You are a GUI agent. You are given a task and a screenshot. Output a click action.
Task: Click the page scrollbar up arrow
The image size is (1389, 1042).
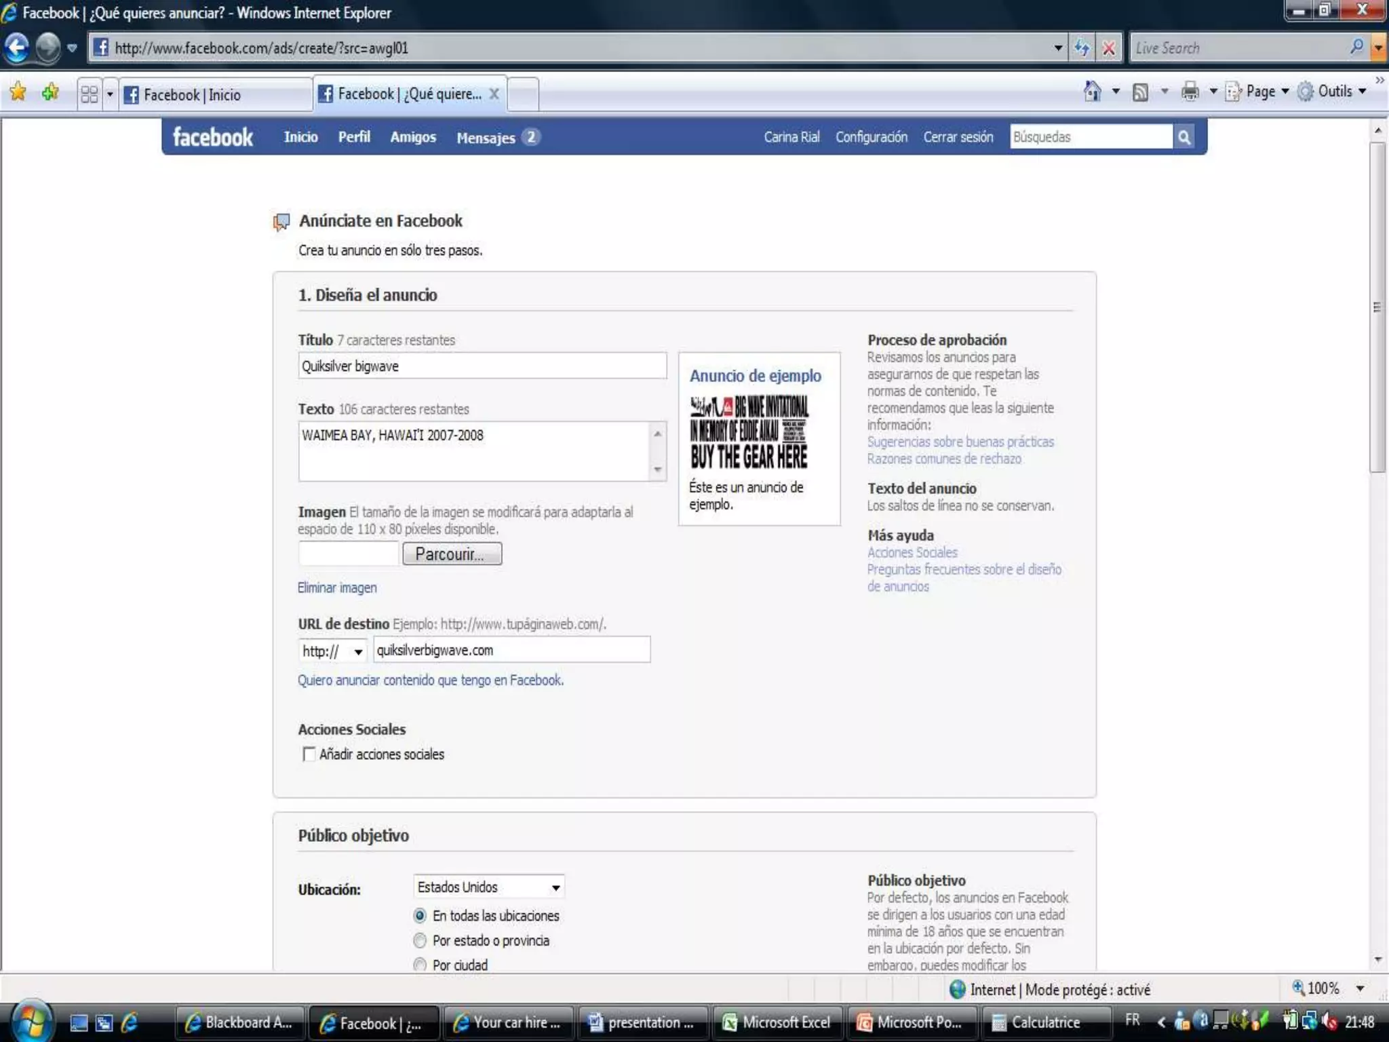1377,130
